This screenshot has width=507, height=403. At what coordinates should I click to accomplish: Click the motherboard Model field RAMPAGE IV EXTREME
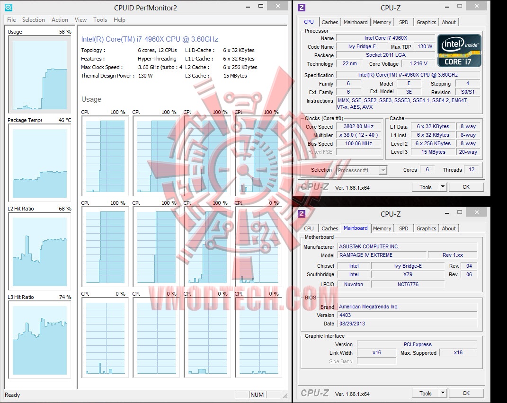382,255
